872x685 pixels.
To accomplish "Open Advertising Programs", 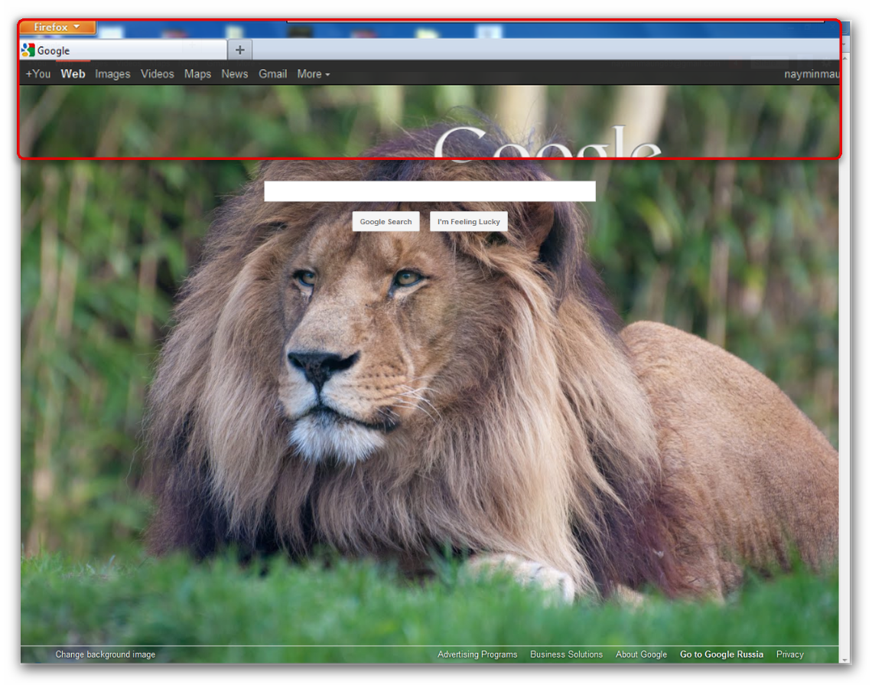I will click(477, 654).
